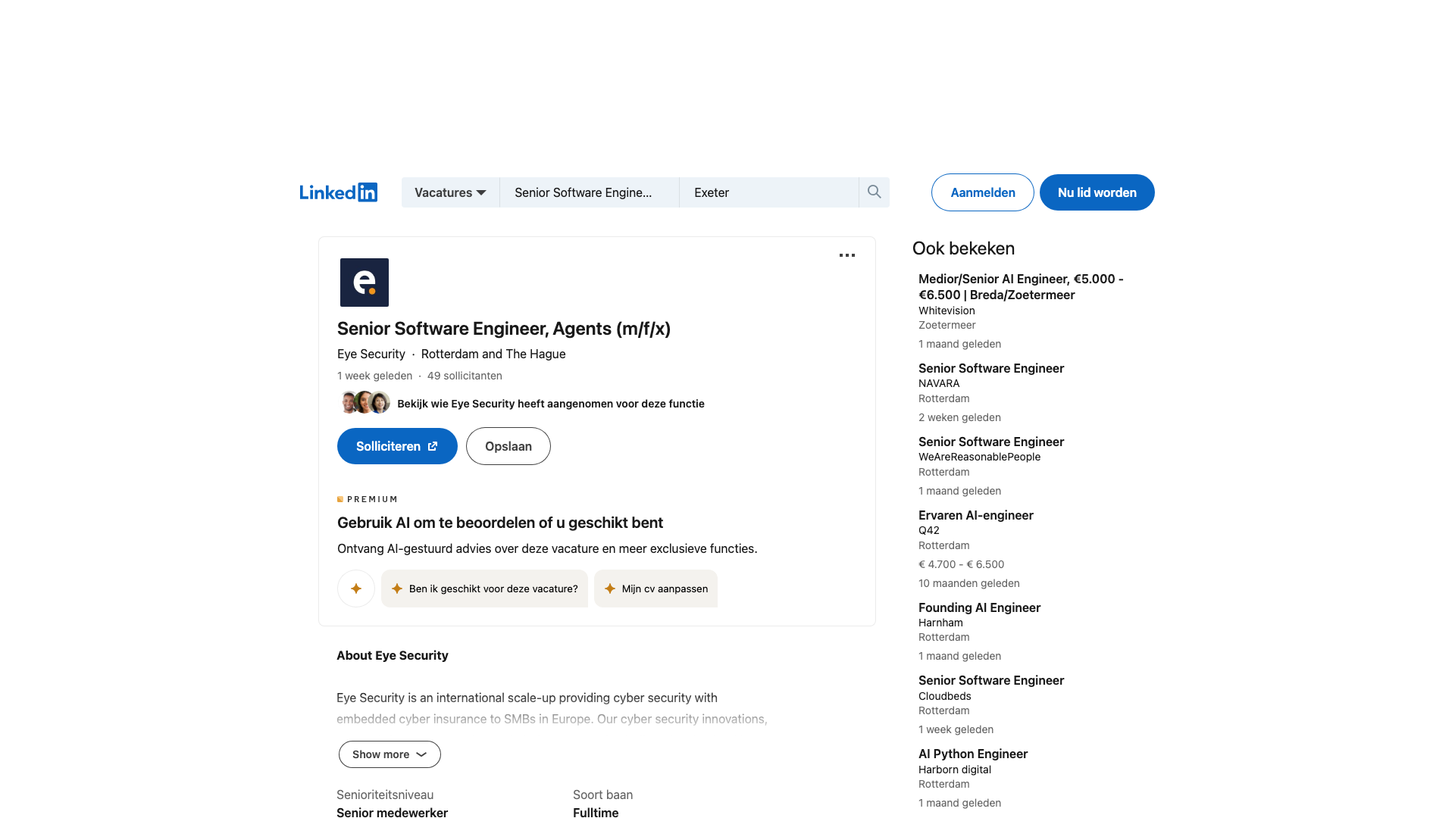The height and width of the screenshot is (818, 1455).
Task: Open the three-dot more options menu
Action: tap(847, 255)
